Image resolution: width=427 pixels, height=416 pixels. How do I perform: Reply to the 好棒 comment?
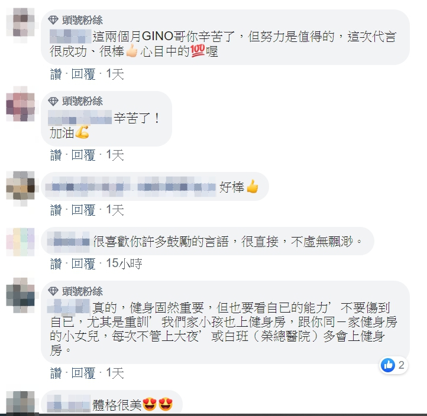[x=83, y=210]
